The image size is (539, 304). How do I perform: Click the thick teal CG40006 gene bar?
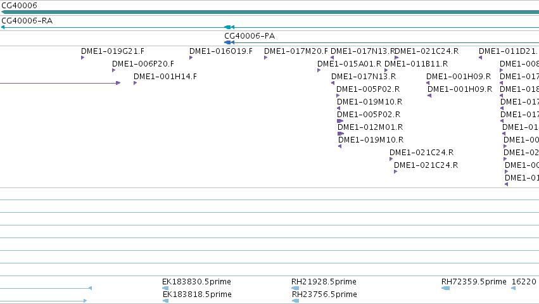pos(270,12)
